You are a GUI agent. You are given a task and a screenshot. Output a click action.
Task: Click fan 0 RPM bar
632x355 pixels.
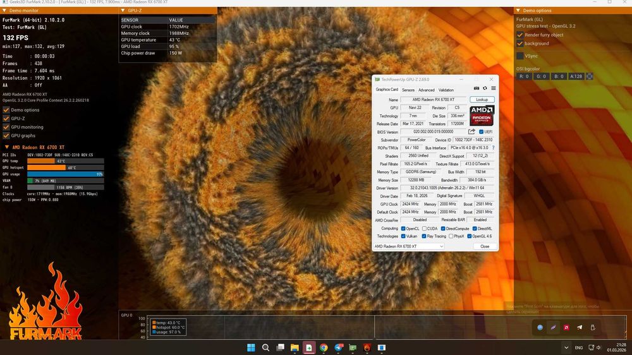click(65, 188)
